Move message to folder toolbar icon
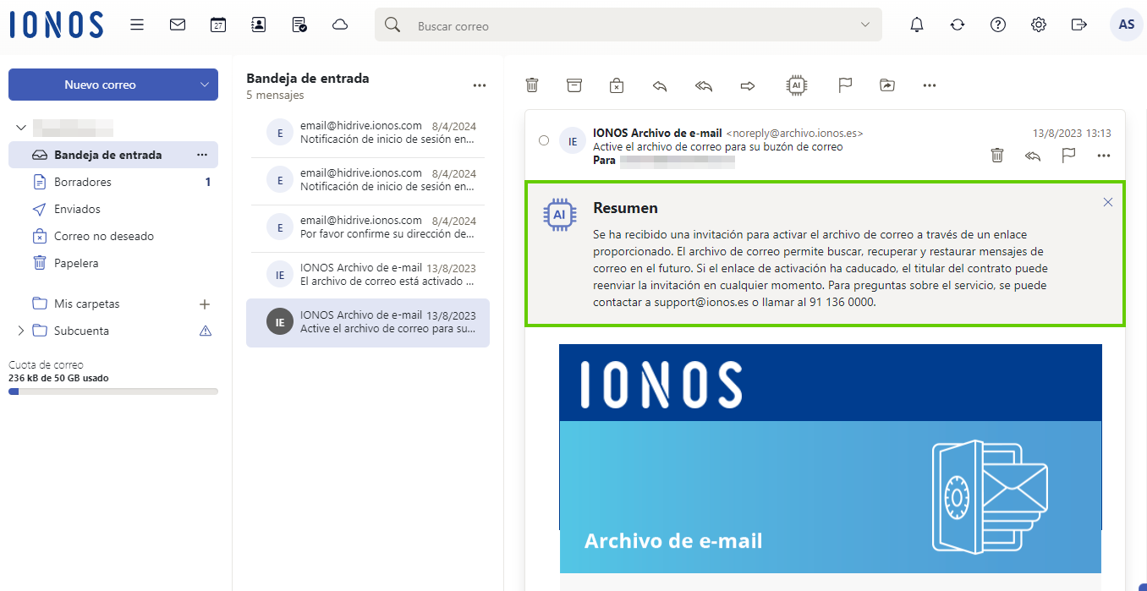The image size is (1147, 591). [886, 85]
